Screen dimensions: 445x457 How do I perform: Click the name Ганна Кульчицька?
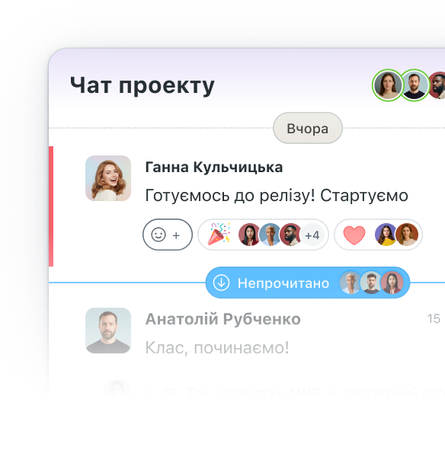[214, 168]
